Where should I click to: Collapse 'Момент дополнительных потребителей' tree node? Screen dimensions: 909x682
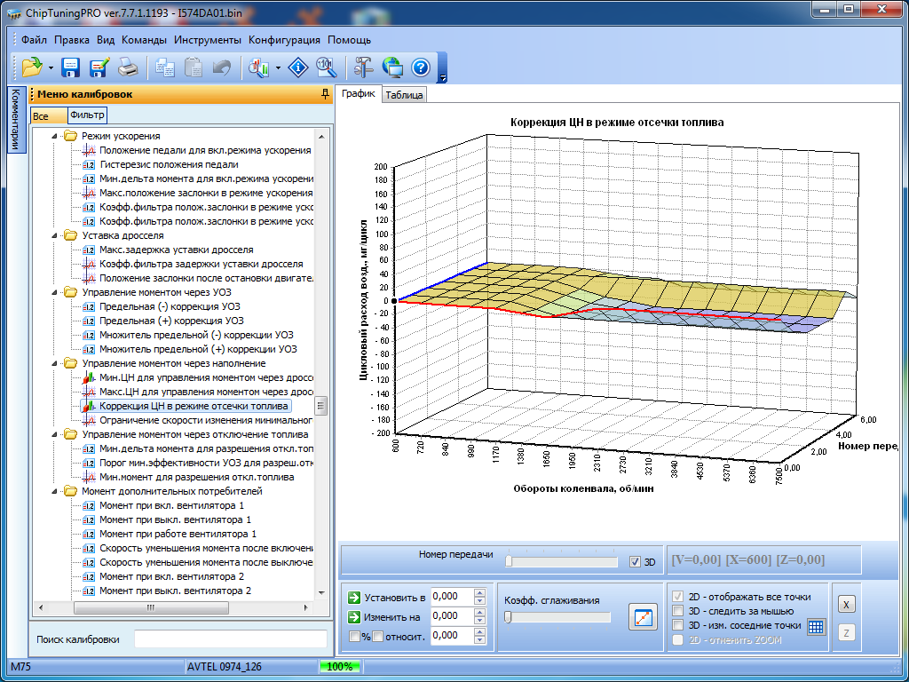tap(55, 491)
